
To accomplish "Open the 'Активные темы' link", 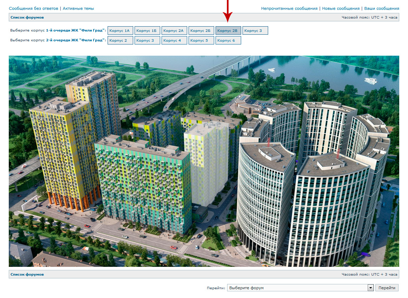I will [x=78, y=8].
